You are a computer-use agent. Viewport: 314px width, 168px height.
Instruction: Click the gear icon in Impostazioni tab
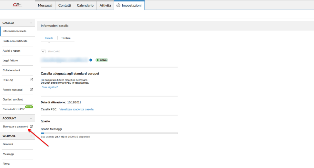[x=118, y=5]
